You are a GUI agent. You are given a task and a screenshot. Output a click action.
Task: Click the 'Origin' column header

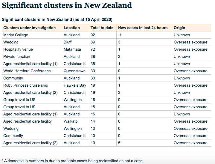coord(180,28)
